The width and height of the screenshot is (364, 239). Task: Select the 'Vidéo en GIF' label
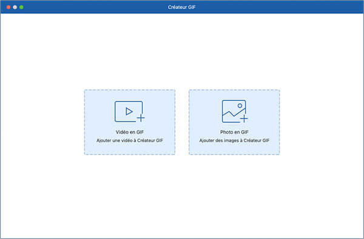130,132
